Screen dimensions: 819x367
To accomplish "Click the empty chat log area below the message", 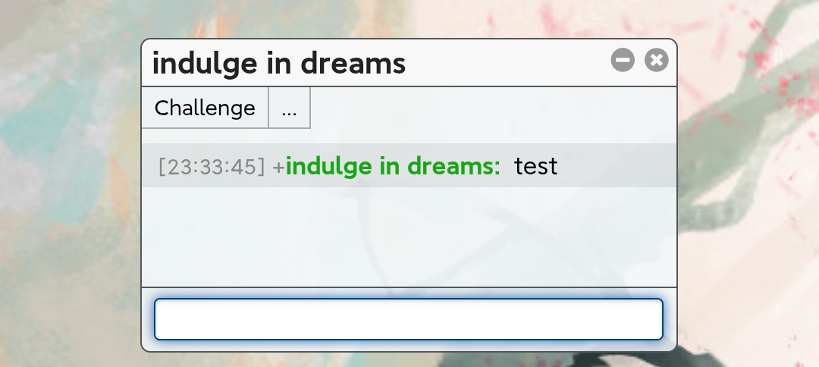I will (x=408, y=237).
